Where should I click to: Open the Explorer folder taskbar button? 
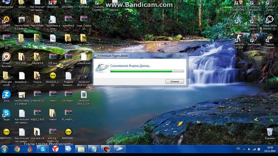pos(81,149)
